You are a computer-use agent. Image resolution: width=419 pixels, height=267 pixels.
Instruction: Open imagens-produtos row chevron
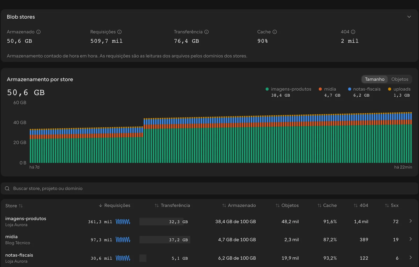(410, 221)
